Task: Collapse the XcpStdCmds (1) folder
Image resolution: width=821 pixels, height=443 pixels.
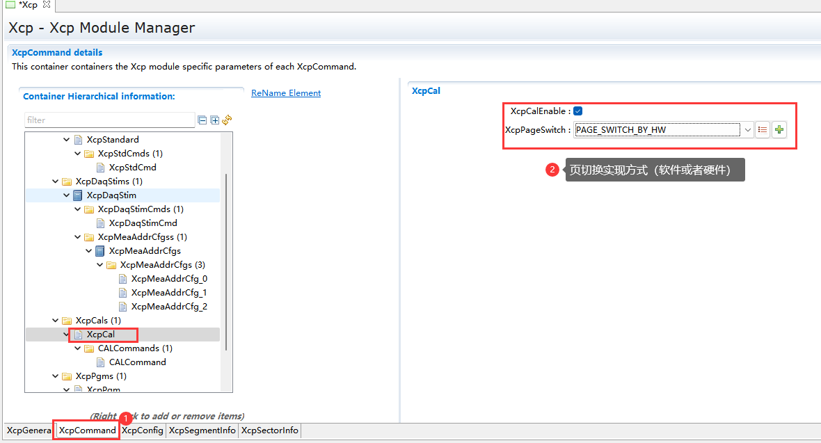Action: pos(78,154)
